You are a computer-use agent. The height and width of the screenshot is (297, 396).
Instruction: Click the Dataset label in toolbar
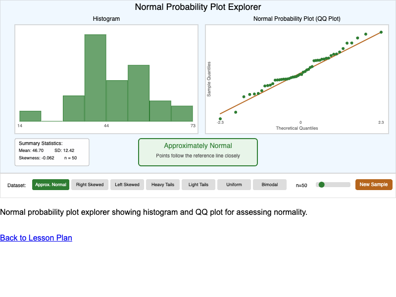(x=17, y=185)
